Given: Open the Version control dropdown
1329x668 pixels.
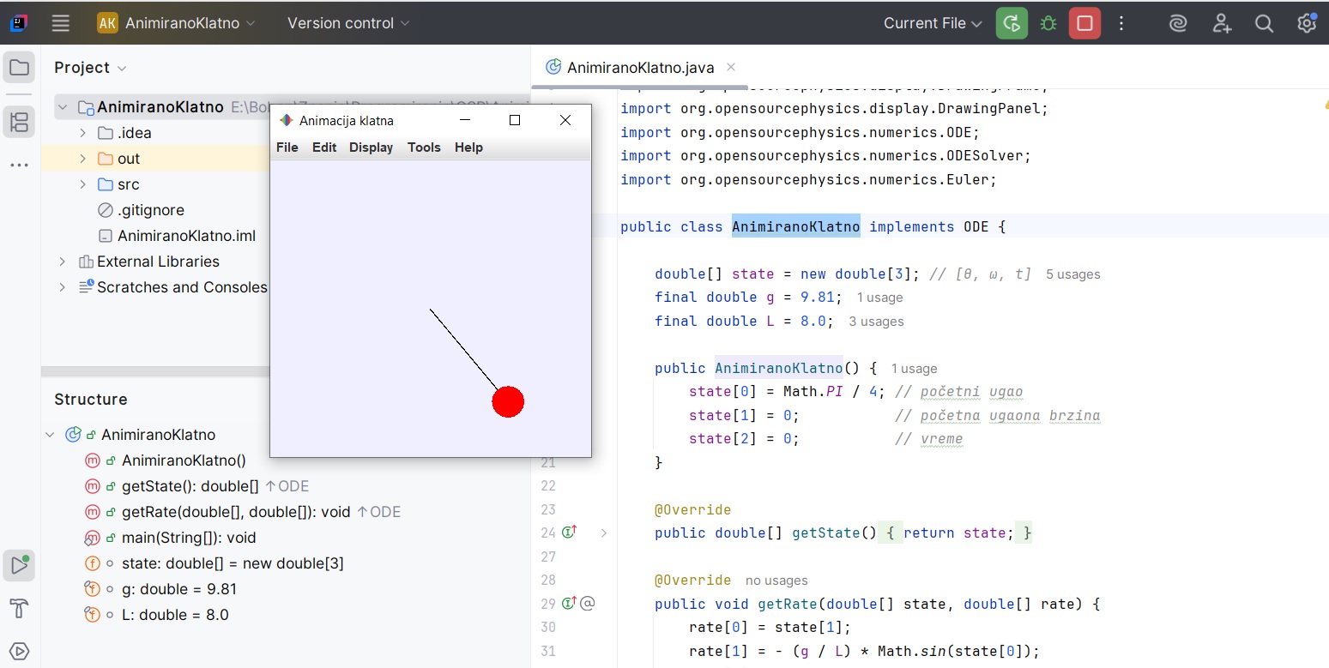Looking at the screenshot, I should click(x=348, y=23).
